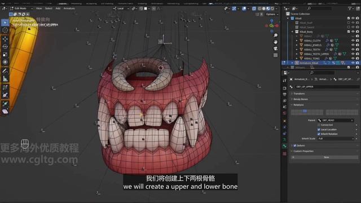Image resolution: width=361 pixels, height=203 pixels.
Task: Hide Armature_Kibali with its eye icon
Action: [353, 63]
